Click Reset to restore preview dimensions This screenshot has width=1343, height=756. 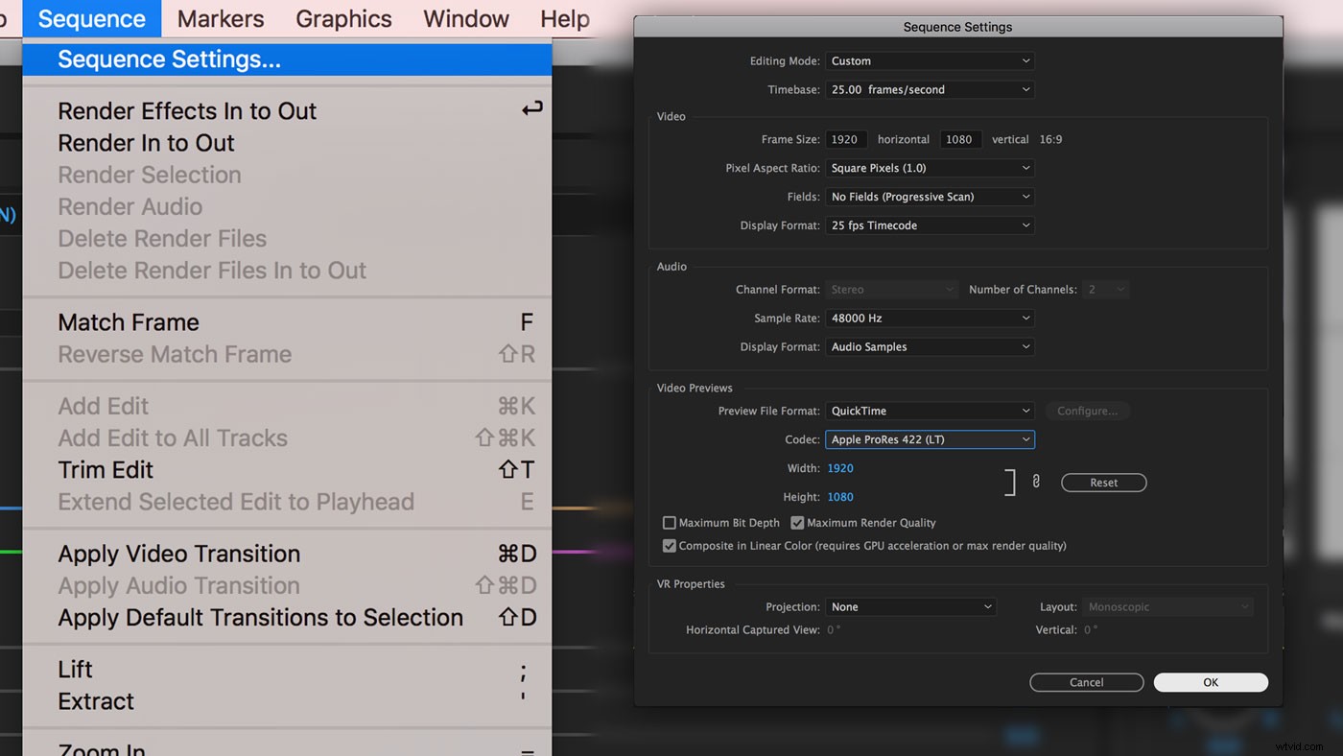pyautogui.click(x=1103, y=482)
